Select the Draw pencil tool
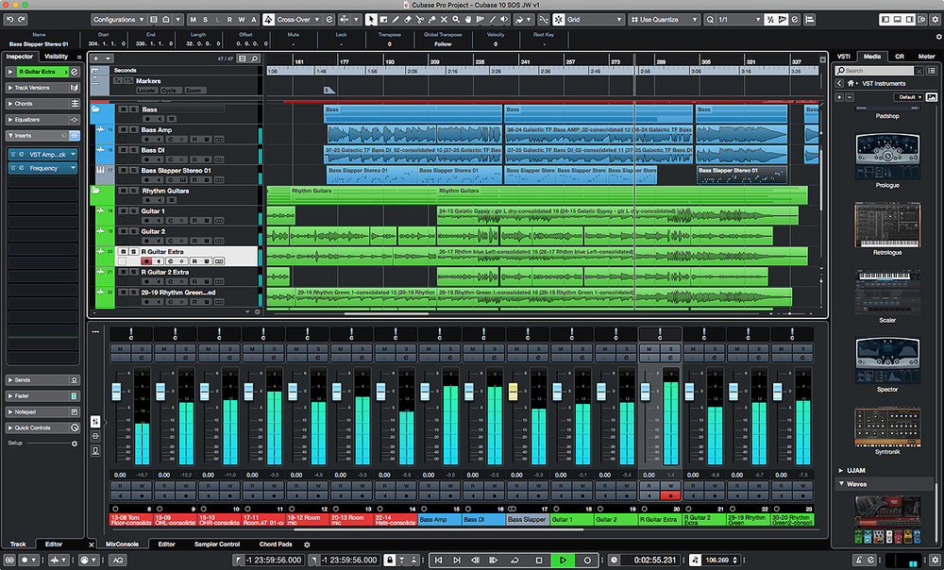This screenshot has width=944, height=570. pos(396,20)
